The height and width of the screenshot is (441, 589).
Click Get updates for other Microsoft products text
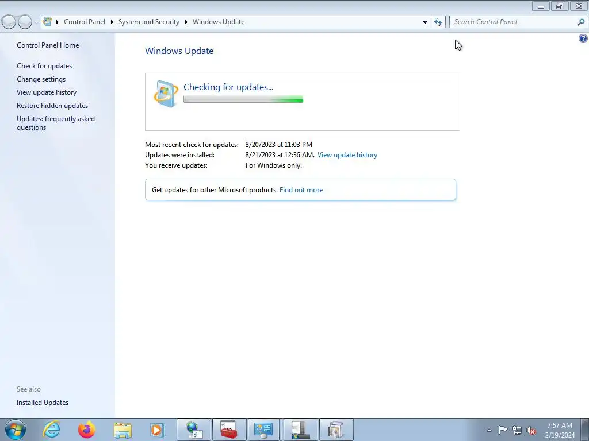point(215,189)
